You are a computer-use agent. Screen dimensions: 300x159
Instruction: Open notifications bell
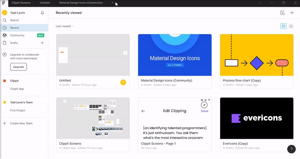[42, 13]
